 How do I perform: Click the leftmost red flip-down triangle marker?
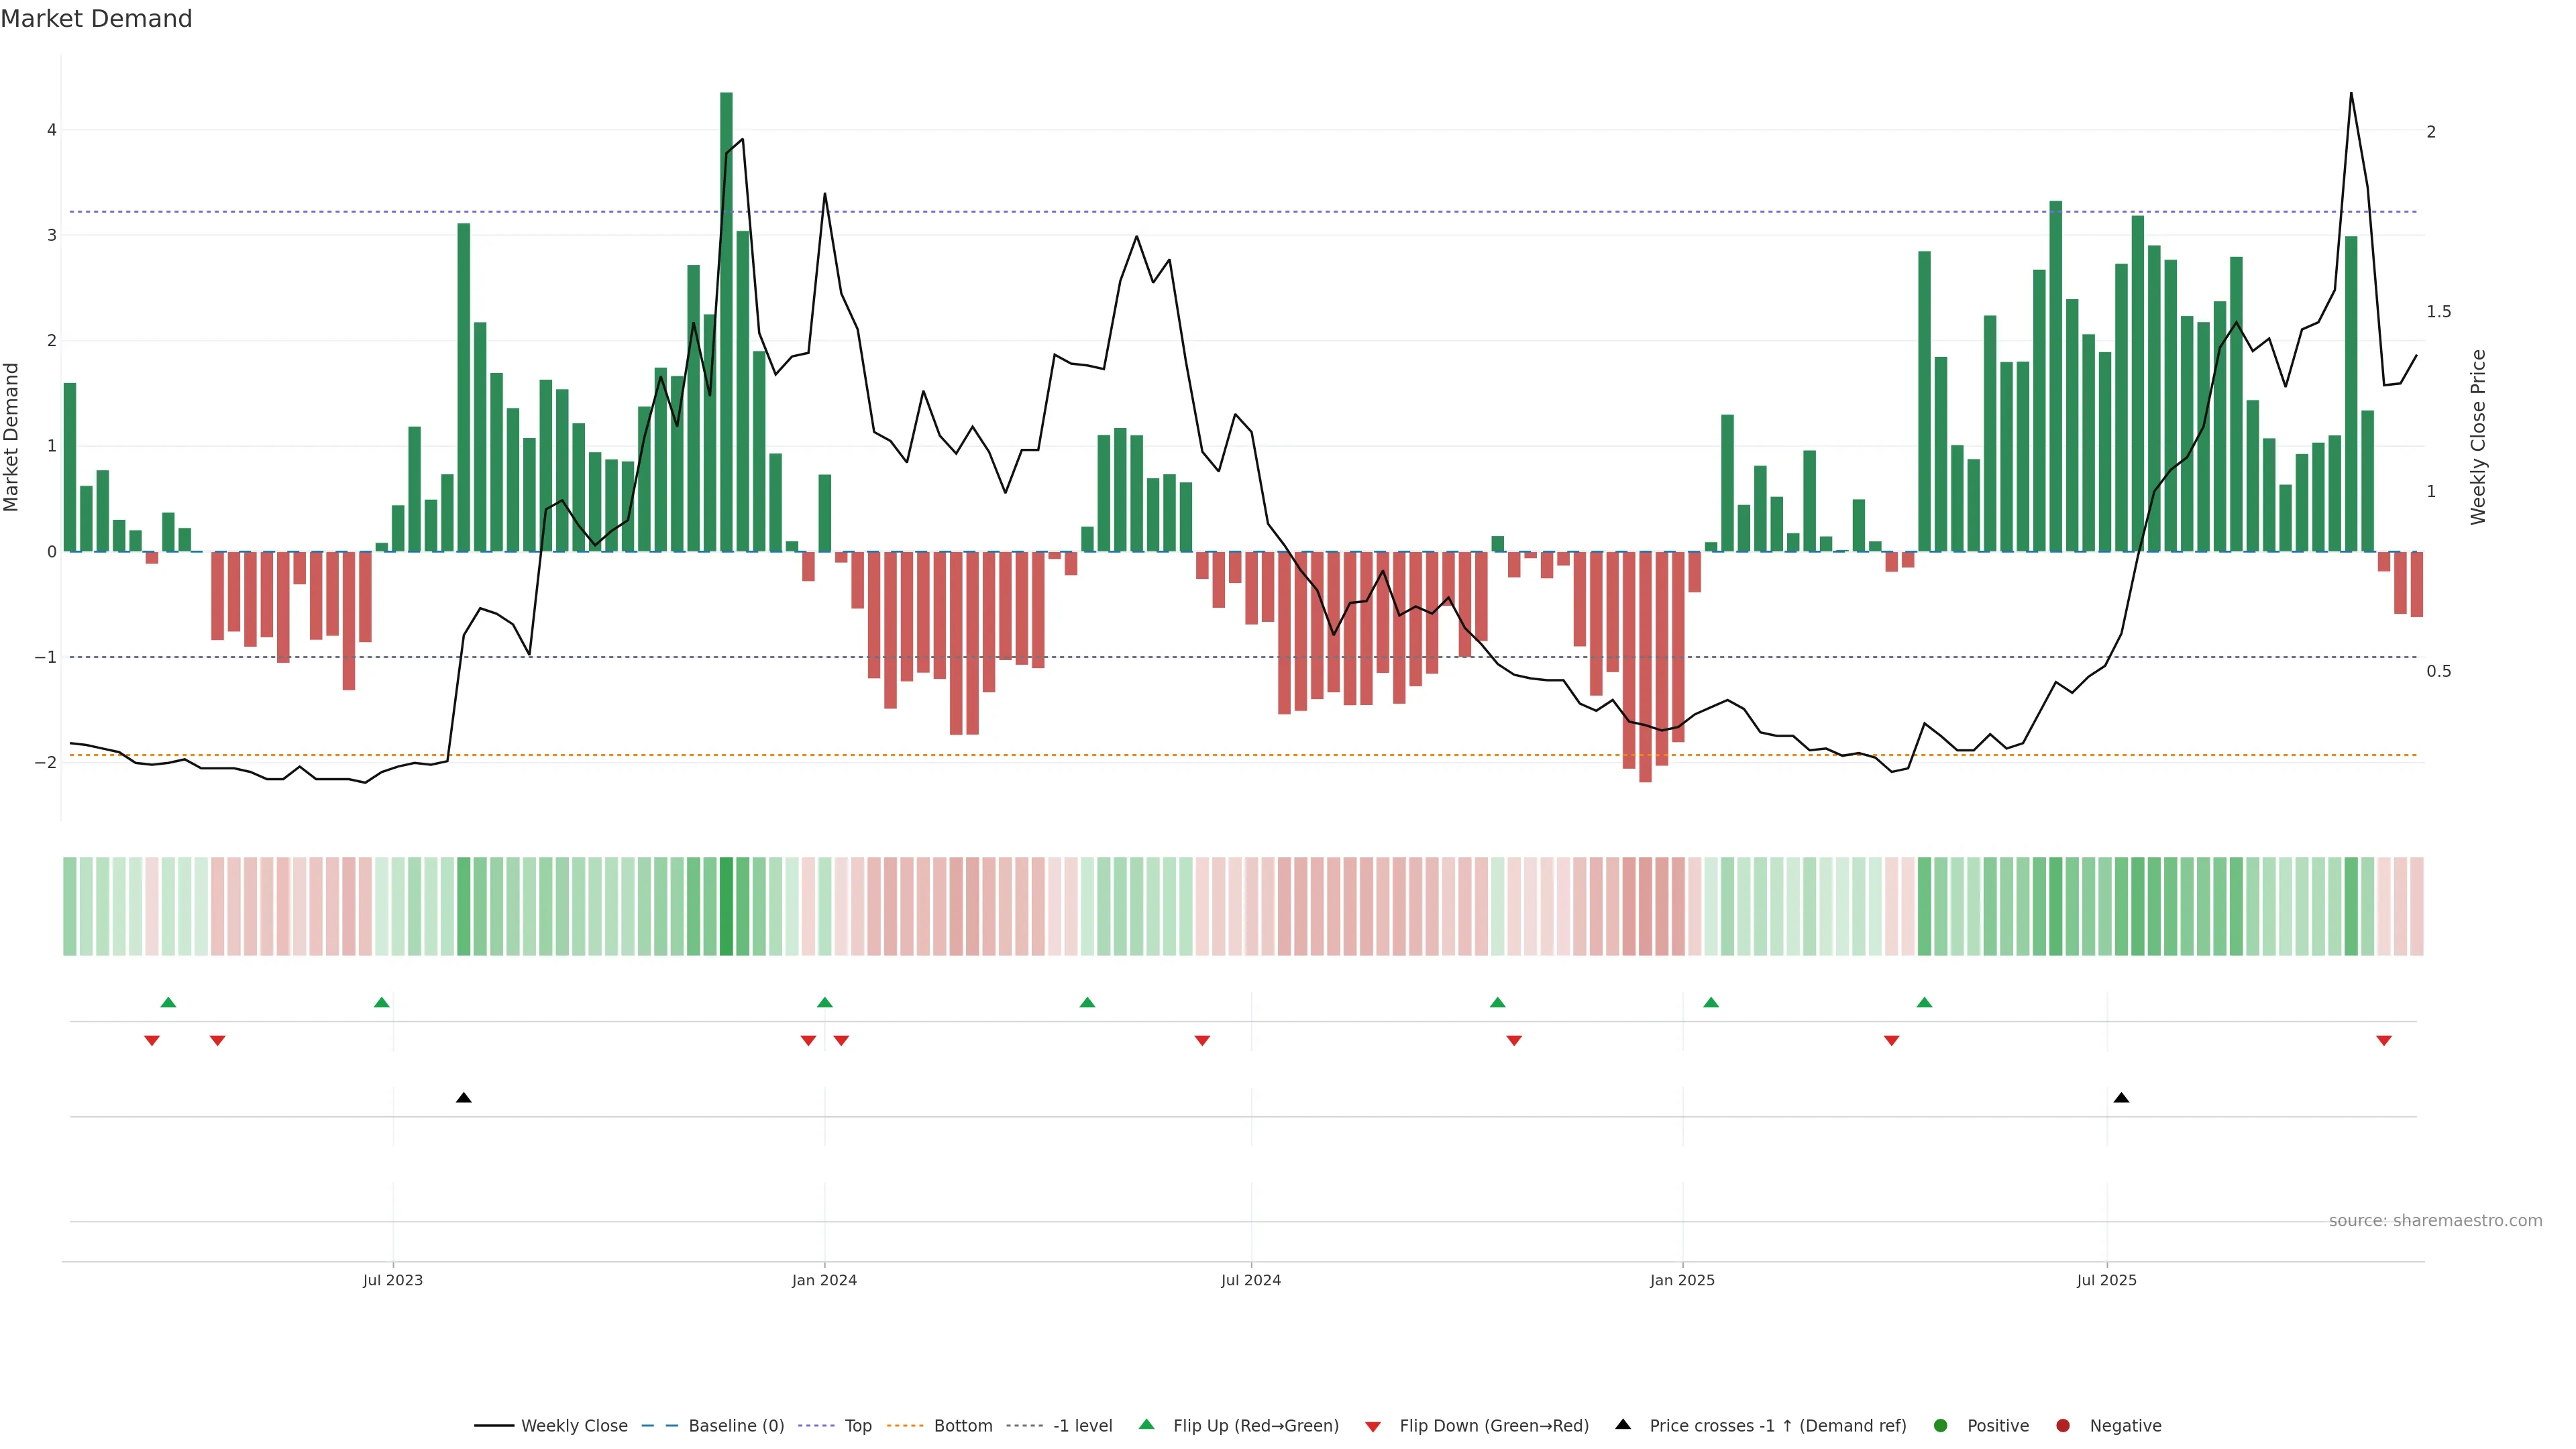click(152, 1041)
